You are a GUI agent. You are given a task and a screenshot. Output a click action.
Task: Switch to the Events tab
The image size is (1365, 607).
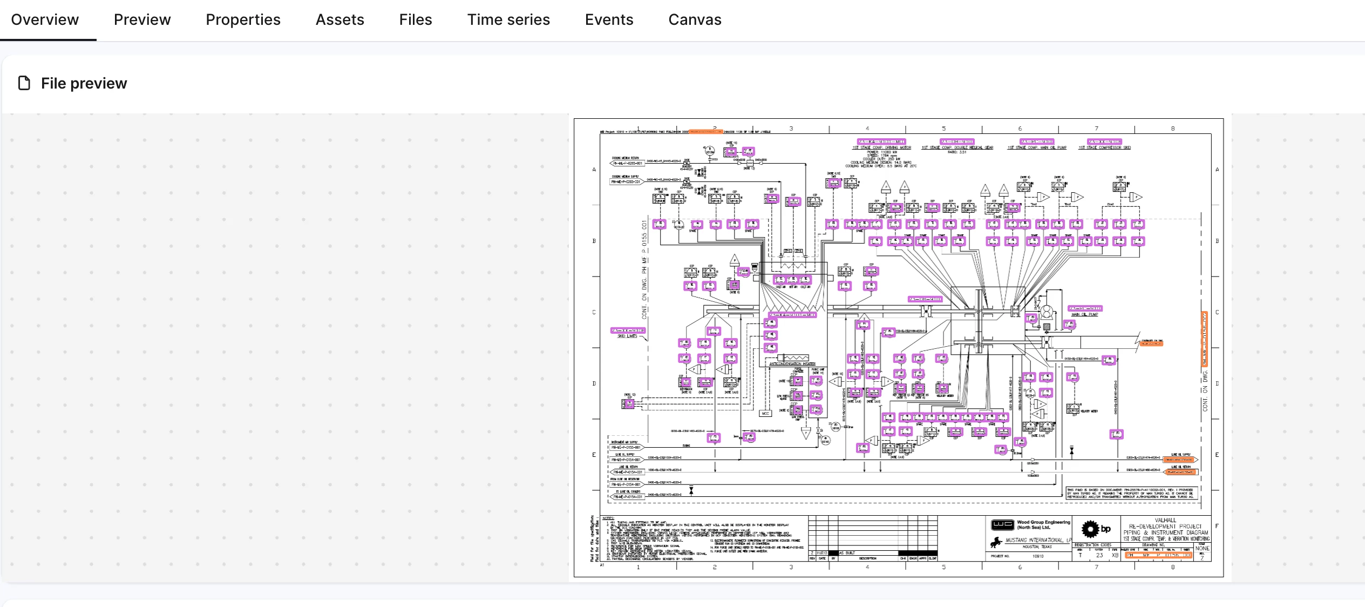(x=609, y=20)
